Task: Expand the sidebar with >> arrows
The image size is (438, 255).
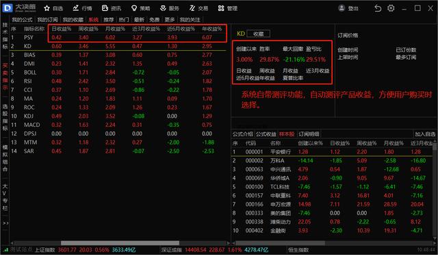Action: click(x=5, y=223)
